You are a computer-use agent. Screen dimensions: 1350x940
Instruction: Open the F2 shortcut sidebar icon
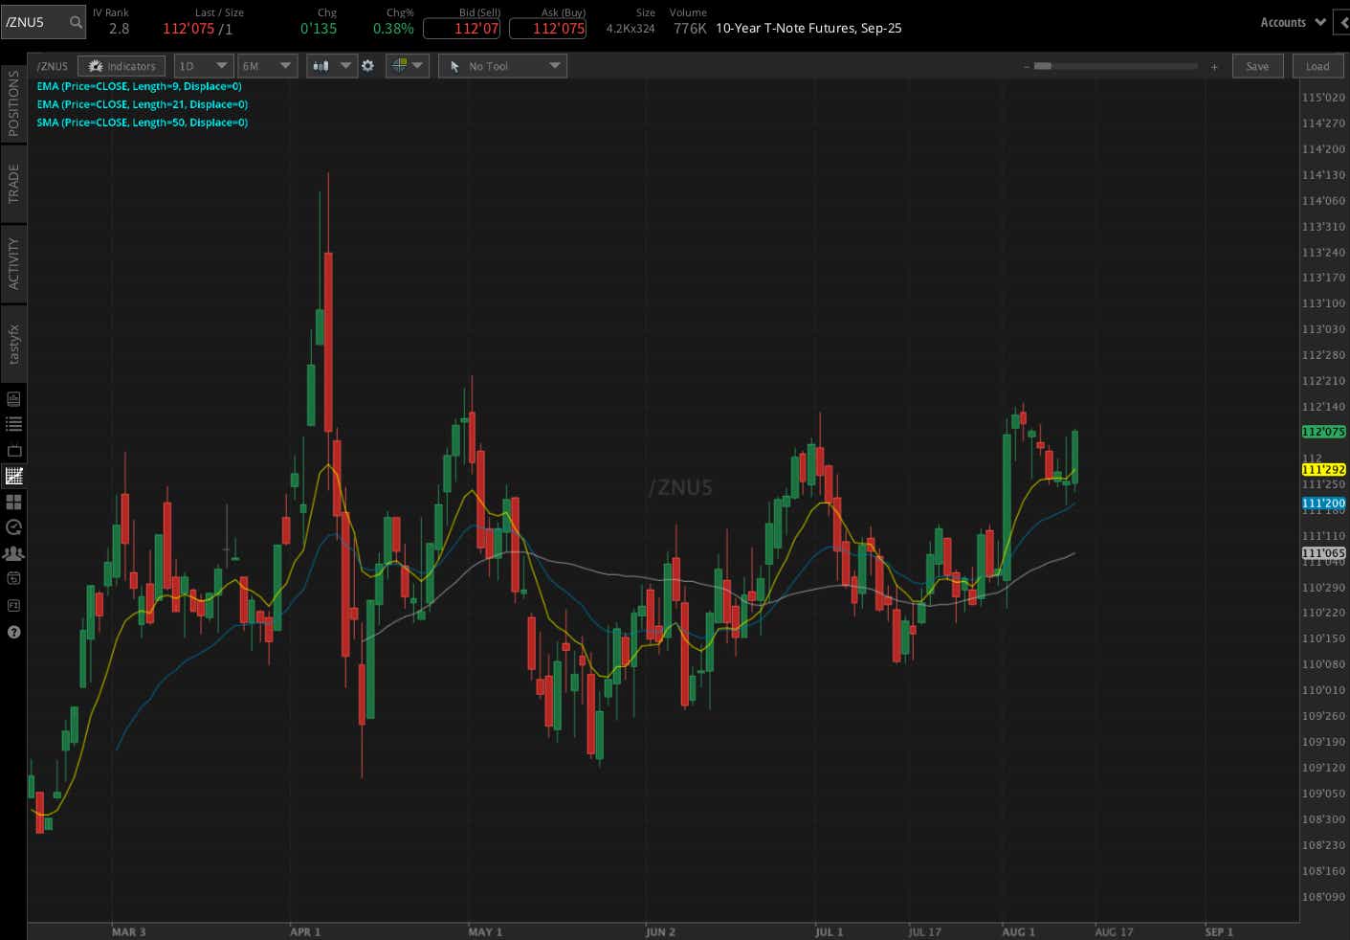click(13, 605)
